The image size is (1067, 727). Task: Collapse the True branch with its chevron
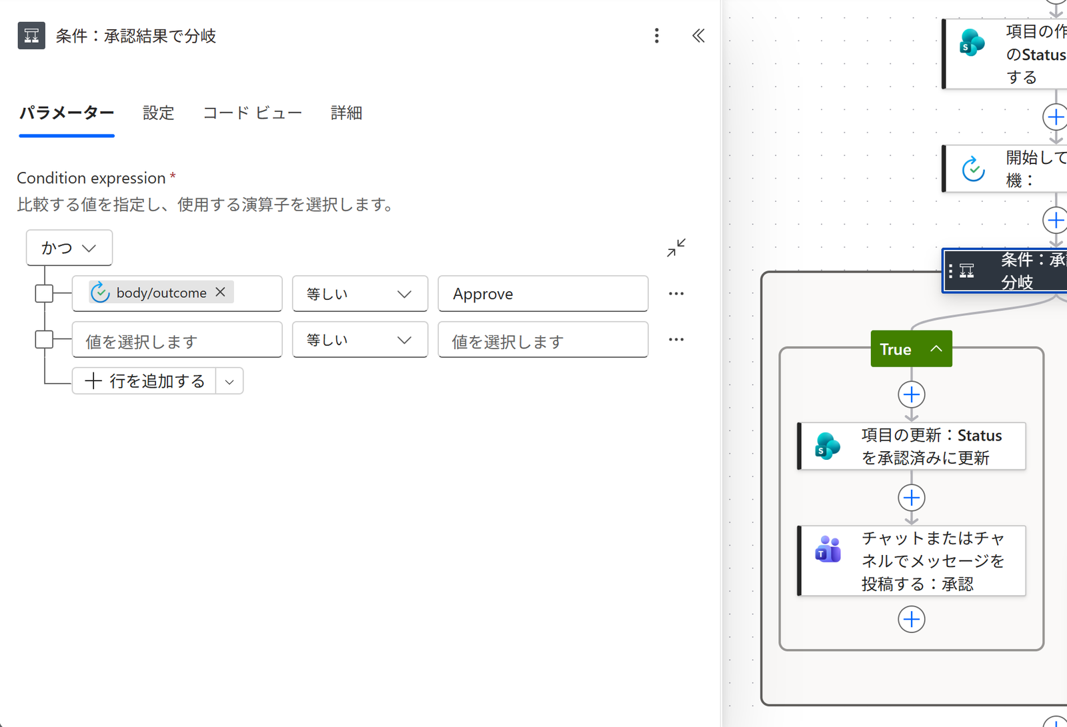pyautogui.click(x=936, y=349)
